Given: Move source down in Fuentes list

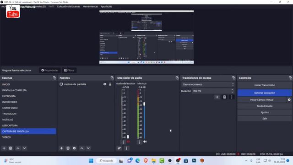Looking at the screenshot, I should [x=88, y=148].
